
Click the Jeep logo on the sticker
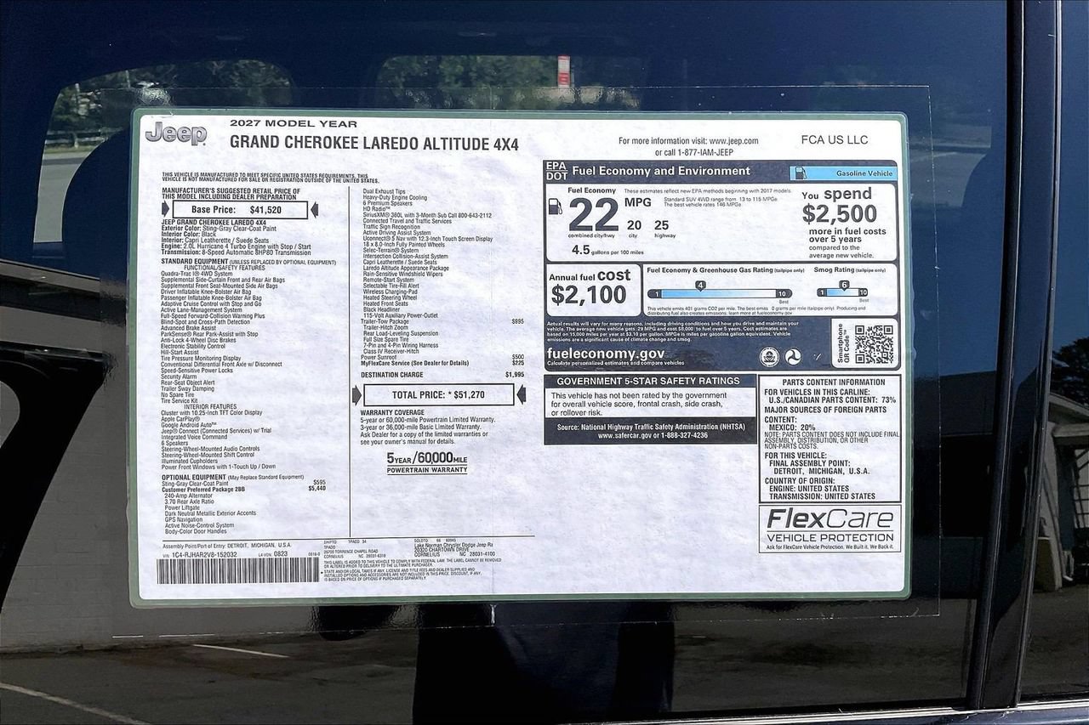176,133
